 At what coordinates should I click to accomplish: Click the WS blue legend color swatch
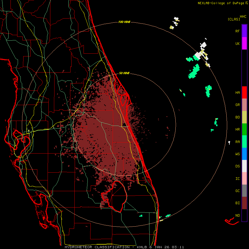[x=244, y=154]
